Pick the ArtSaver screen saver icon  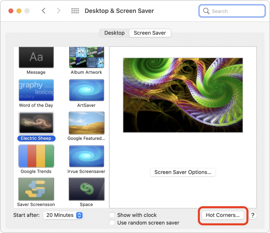86,90
